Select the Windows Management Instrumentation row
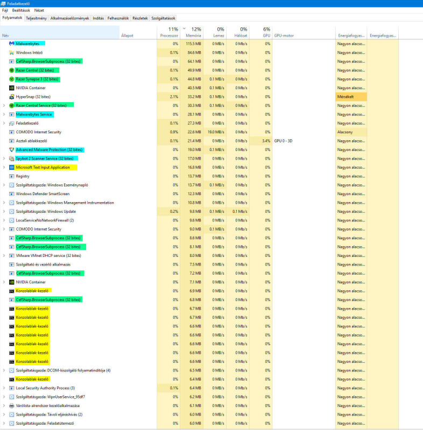This screenshot has width=423, height=430. [199, 203]
